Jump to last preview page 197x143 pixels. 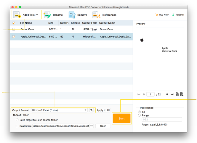click(x=172, y=94)
